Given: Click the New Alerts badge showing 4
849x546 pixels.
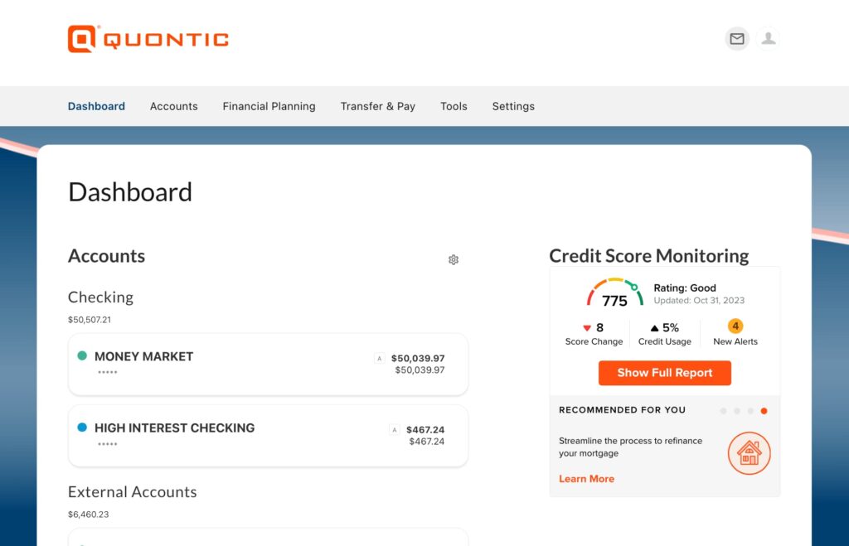Looking at the screenshot, I should point(735,326).
